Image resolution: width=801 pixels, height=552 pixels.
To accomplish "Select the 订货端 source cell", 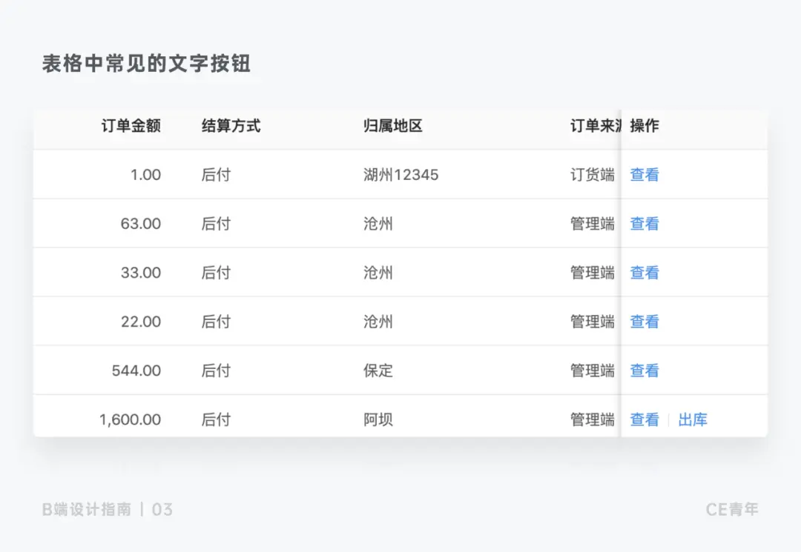I will point(593,174).
